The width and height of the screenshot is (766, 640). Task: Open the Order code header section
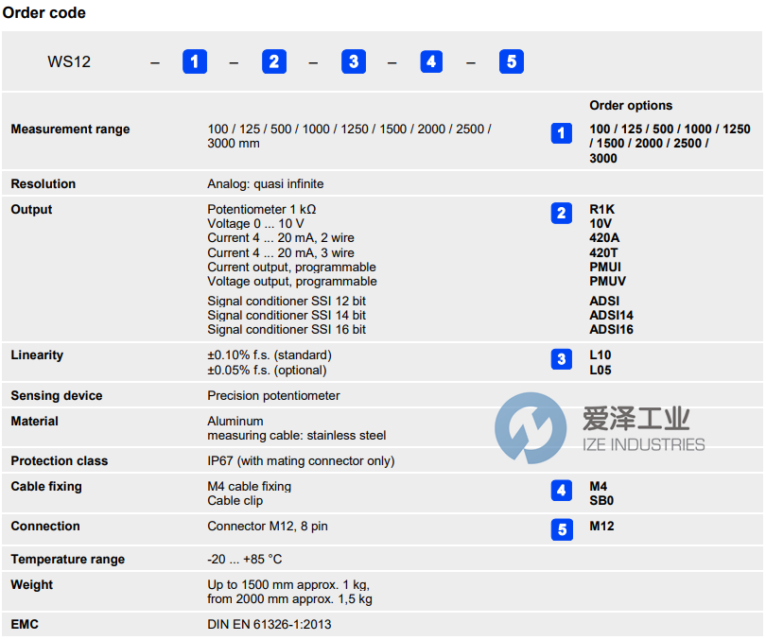pyautogui.click(x=44, y=12)
